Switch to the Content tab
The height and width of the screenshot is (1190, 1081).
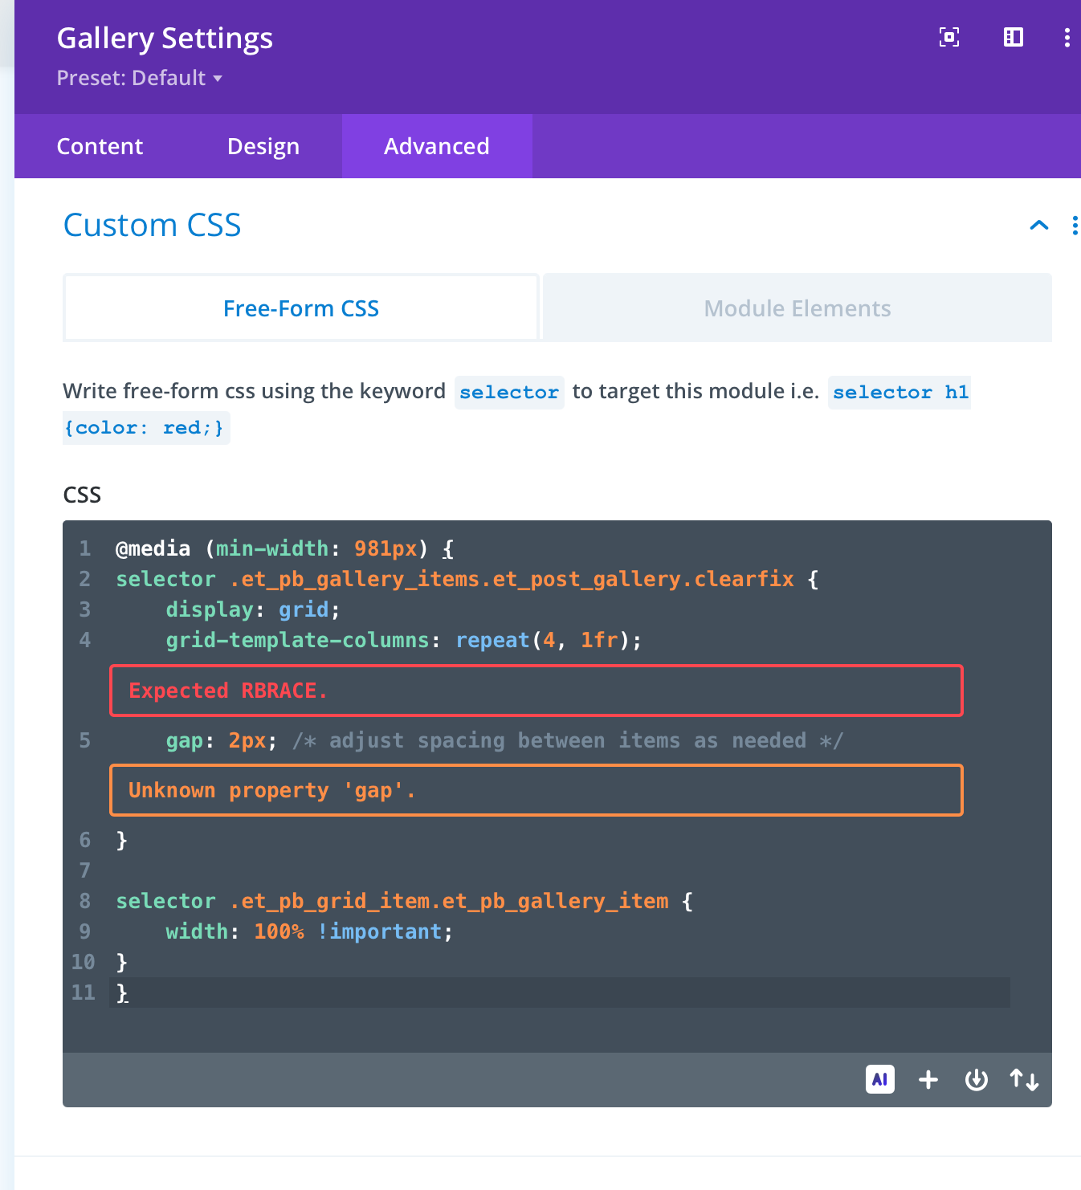point(100,146)
